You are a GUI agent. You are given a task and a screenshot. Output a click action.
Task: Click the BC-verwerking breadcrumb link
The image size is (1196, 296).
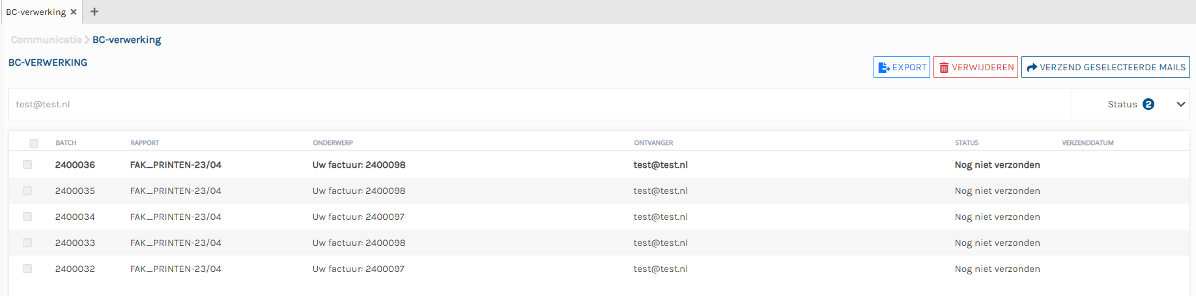[126, 40]
